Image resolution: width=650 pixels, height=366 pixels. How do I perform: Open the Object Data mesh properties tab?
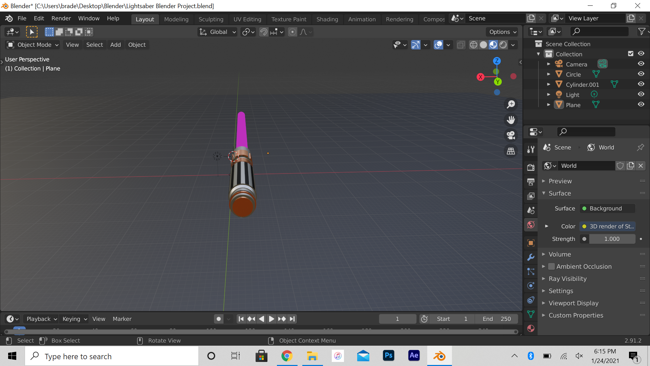click(531, 314)
